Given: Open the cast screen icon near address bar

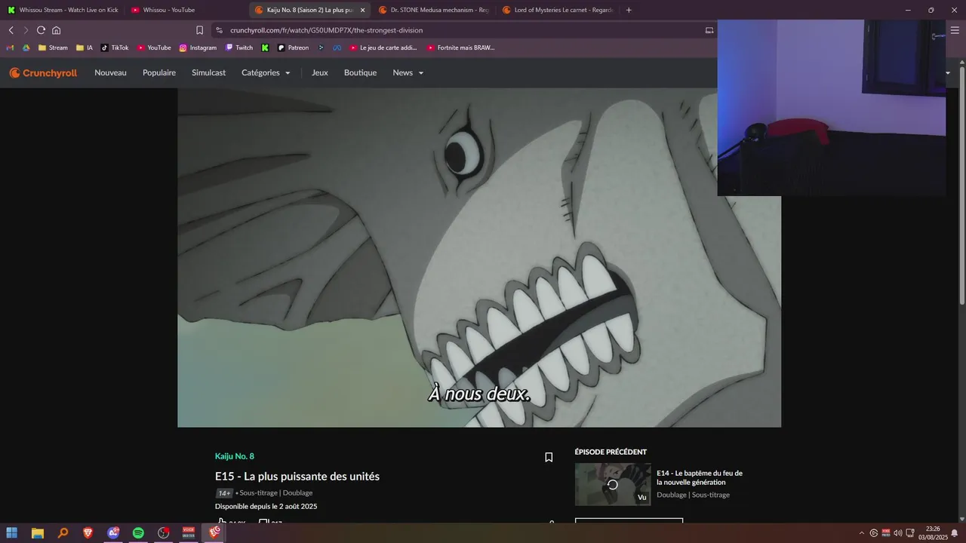Looking at the screenshot, I should [x=709, y=30].
